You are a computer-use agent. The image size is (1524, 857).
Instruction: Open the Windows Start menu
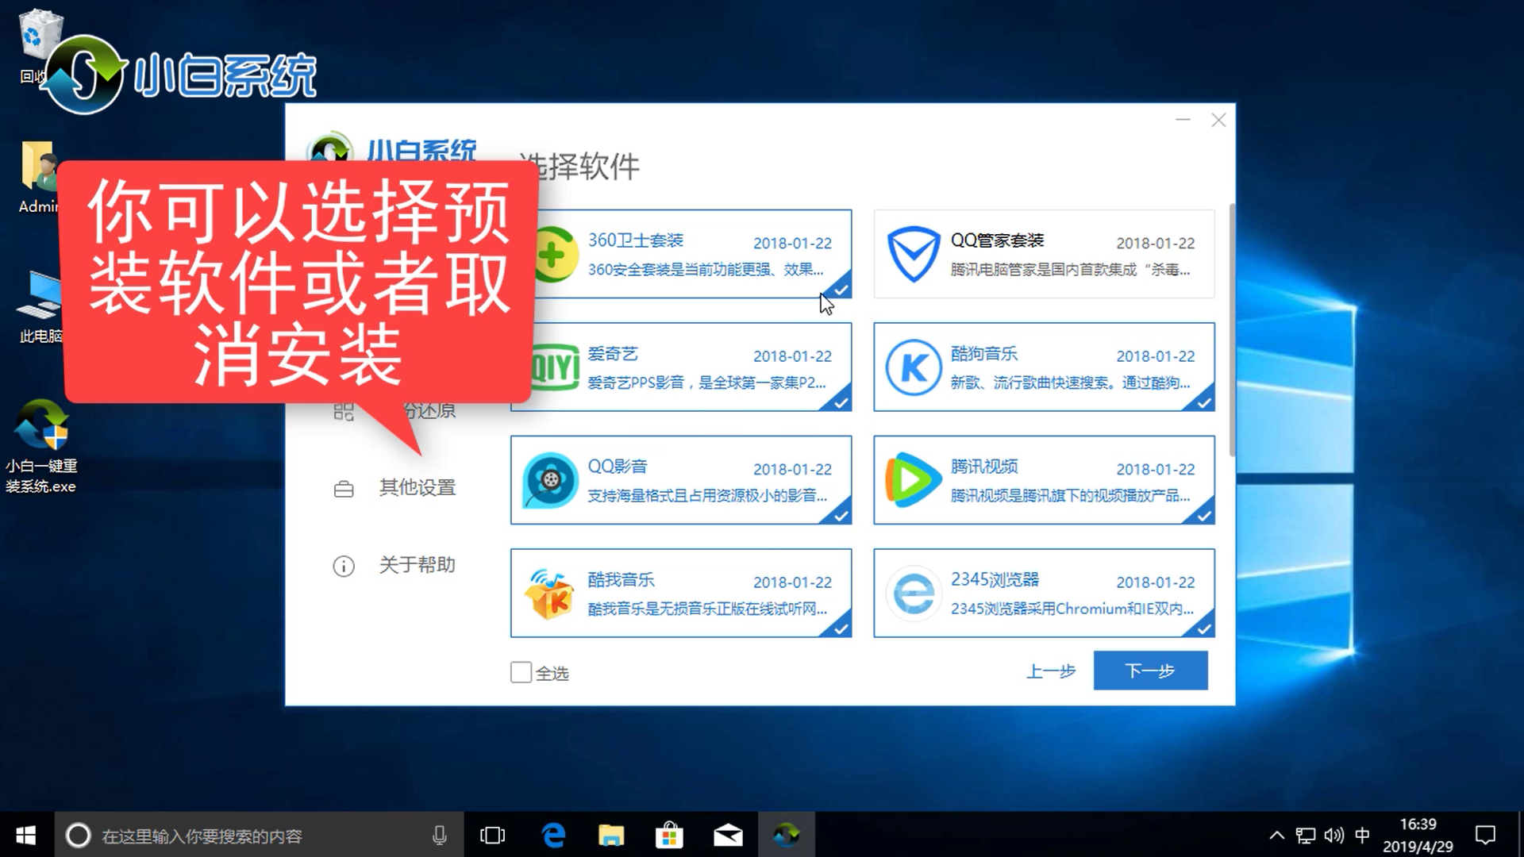point(26,835)
